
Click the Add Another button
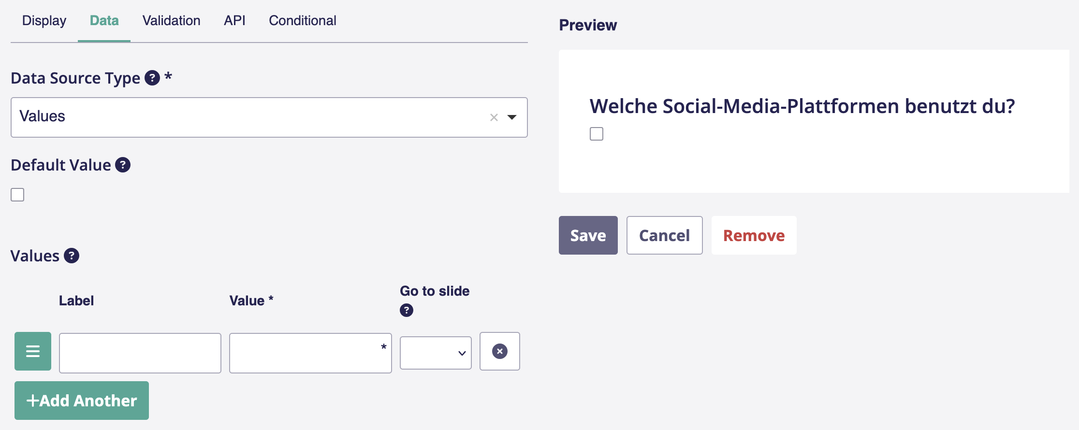82,401
